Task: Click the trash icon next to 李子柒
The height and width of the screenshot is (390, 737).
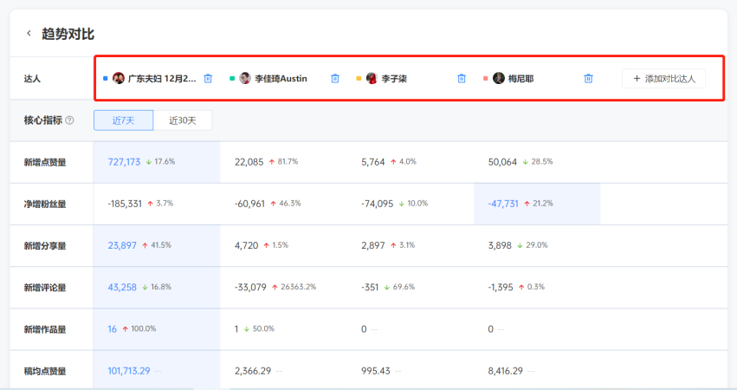Action: click(x=462, y=79)
